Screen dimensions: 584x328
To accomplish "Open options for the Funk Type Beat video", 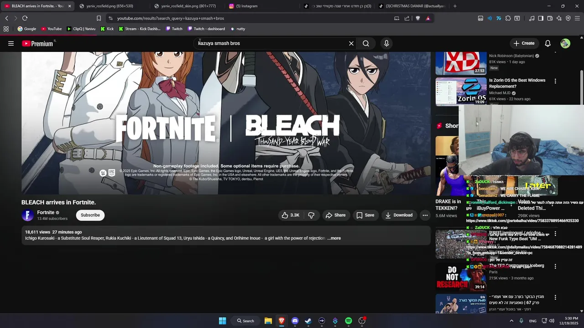I will 555,234.
